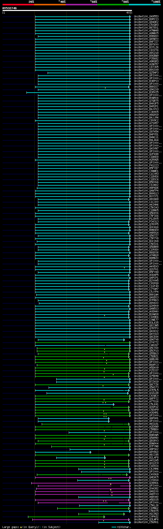This screenshot has height=529, width=163.
Task: Select subject label UniRef100_A5DSS5
Action: (146, 500)
